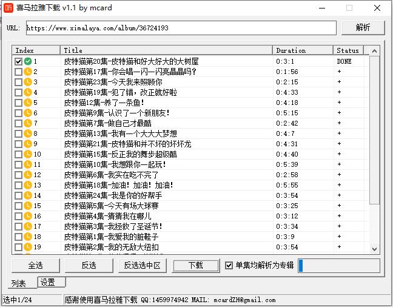This screenshot has height=307, width=393.
Task: Click the 全选 select all button
Action: [36, 265]
